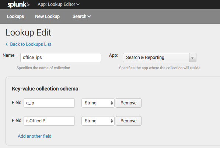This screenshot has height=148, width=220.
Task: Change the type selector for c_ip
Action: click(x=98, y=103)
